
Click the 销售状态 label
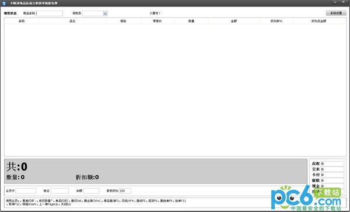[x=10, y=13]
